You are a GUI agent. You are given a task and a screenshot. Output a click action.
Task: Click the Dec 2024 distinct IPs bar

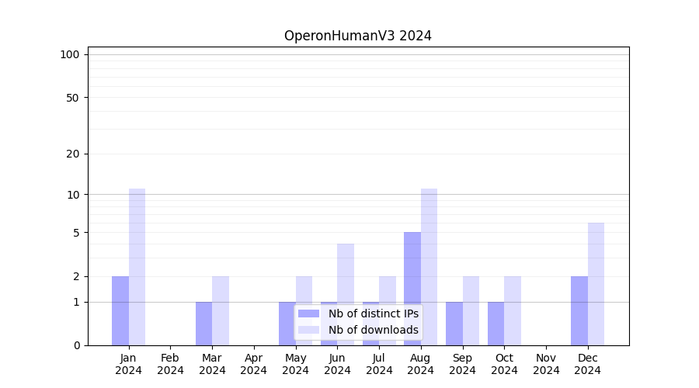(x=579, y=310)
